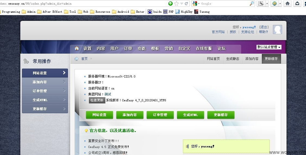Click the bookmark star icon in address bar

tap(176, 4)
